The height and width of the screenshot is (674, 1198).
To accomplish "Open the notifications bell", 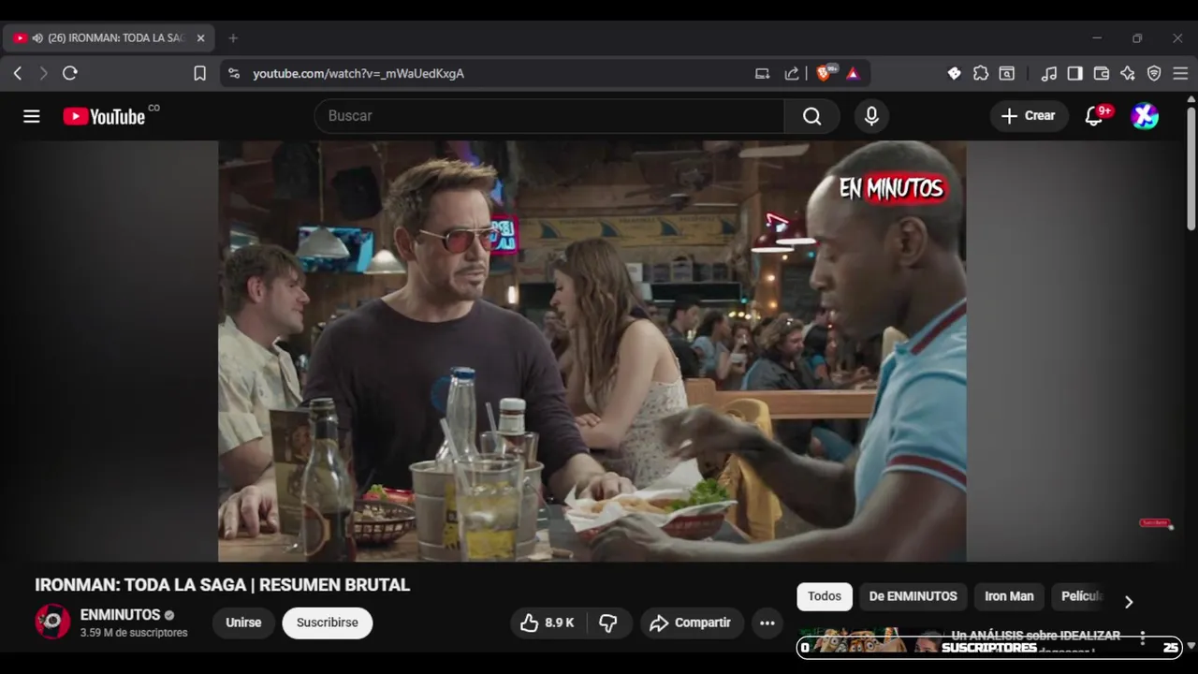I will (x=1093, y=116).
